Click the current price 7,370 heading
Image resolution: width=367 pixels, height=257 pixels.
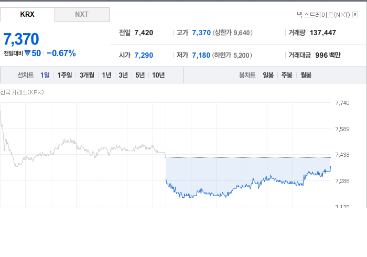click(21, 39)
